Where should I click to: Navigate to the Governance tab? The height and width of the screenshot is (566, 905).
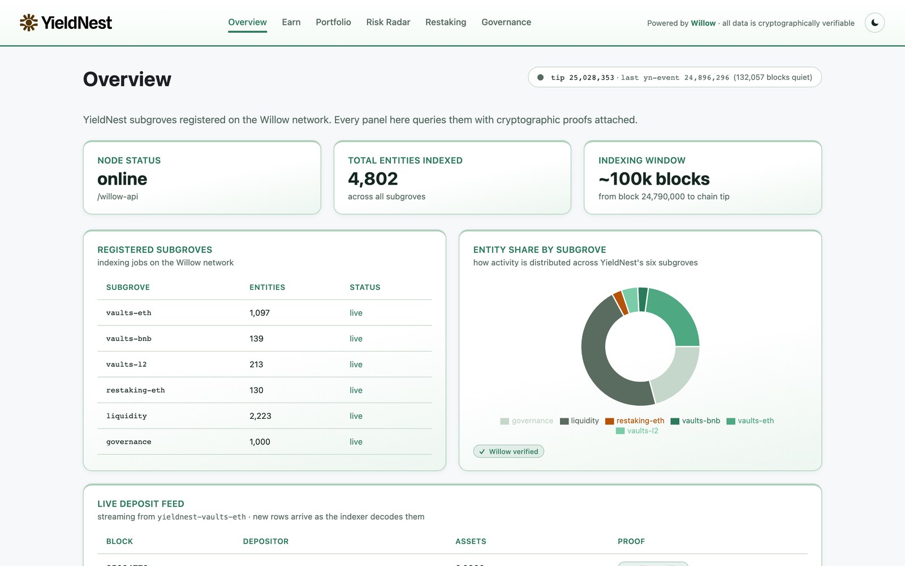tap(506, 22)
